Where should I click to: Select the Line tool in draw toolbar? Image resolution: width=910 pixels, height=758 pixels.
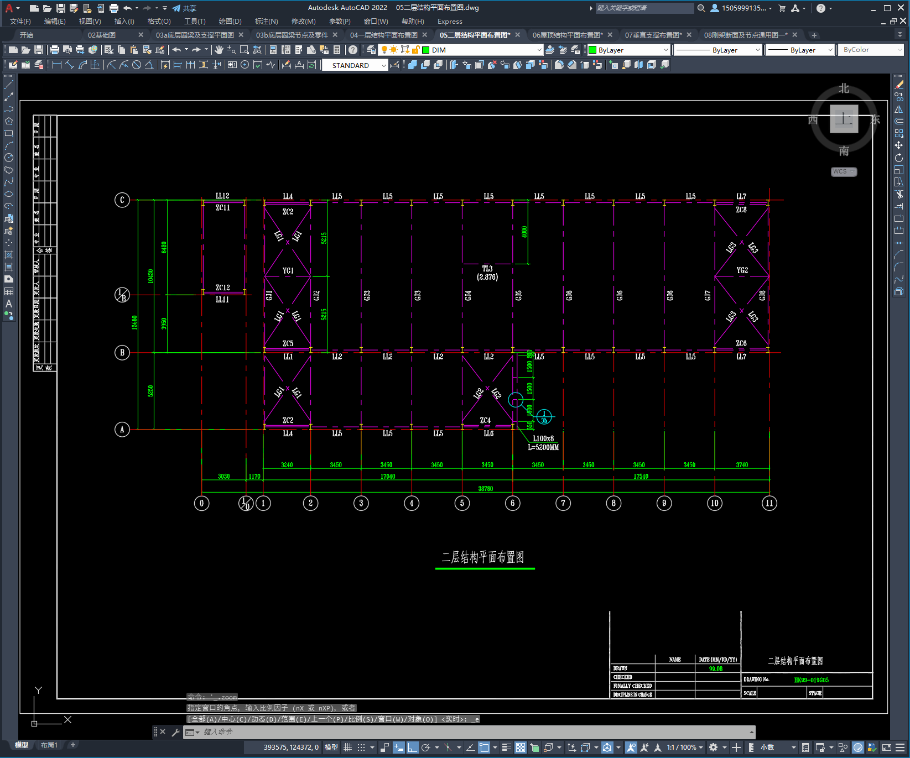point(9,85)
